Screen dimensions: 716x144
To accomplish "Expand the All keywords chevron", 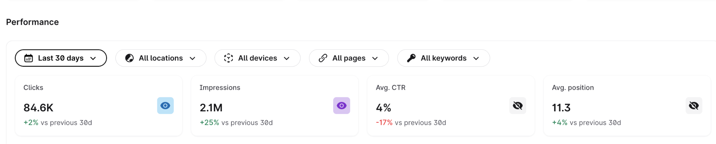I will click(476, 58).
